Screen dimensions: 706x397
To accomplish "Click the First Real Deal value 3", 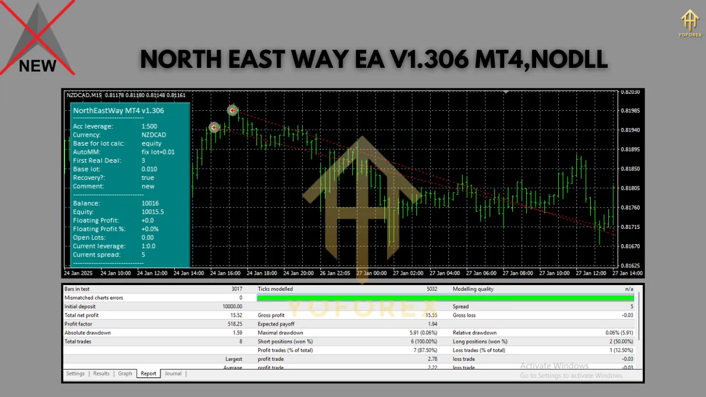I will [x=143, y=160].
